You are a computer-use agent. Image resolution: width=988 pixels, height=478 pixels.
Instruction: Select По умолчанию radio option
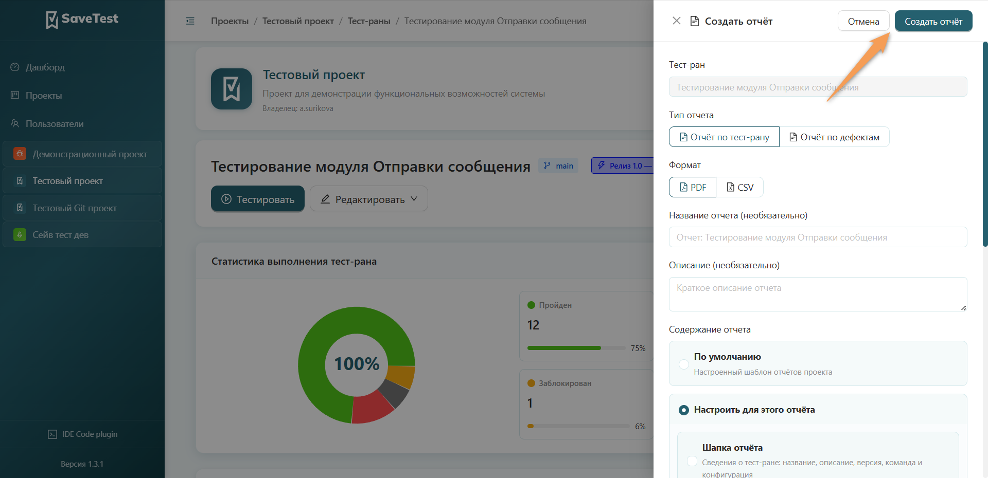click(684, 364)
